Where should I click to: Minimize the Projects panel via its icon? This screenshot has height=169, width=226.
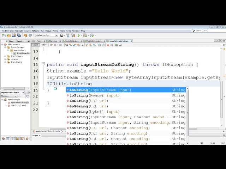click(x=28, y=41)
